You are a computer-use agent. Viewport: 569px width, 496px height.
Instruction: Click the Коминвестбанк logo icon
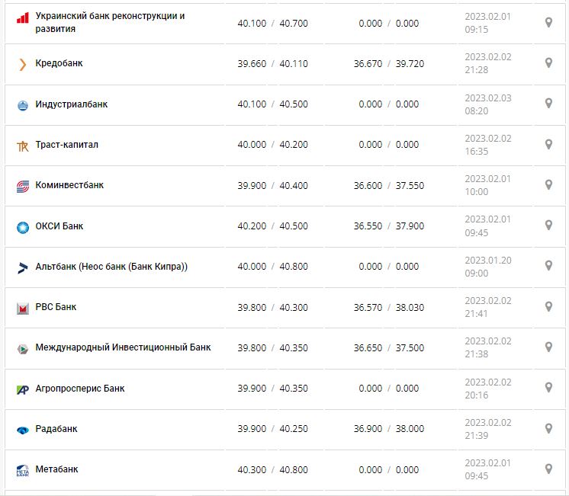click(22, 186)
